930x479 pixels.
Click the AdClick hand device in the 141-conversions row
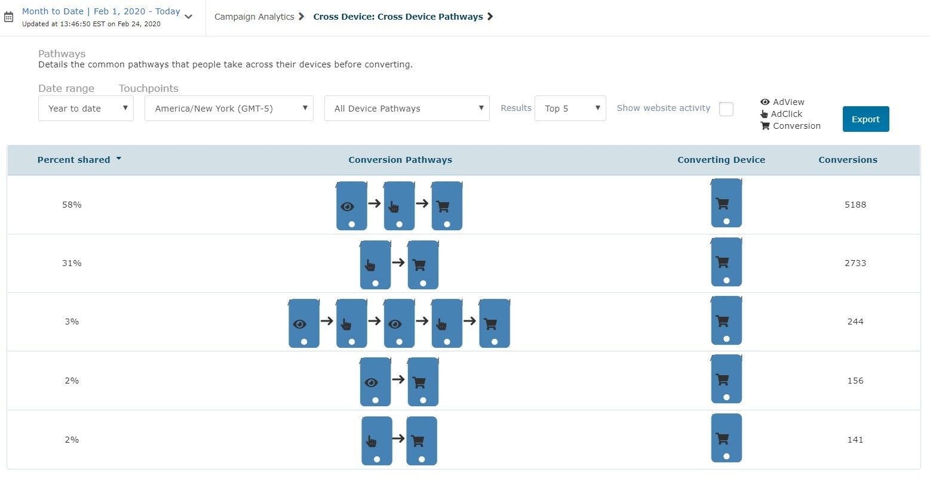tap(376, 441)
